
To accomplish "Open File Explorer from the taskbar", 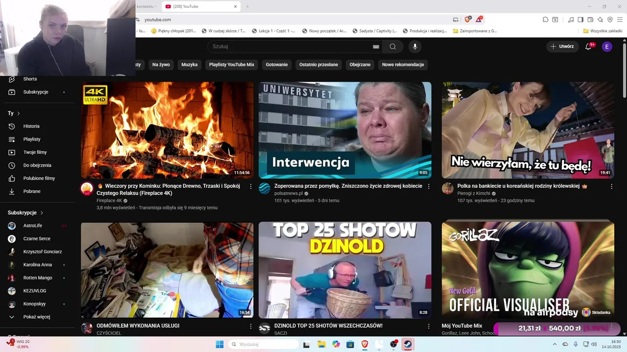I will (321, 344).
